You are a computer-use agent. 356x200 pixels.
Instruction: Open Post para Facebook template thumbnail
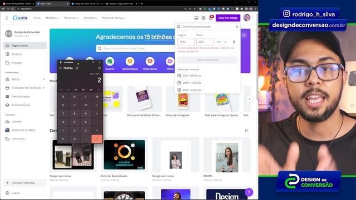(x=144, y=99)
